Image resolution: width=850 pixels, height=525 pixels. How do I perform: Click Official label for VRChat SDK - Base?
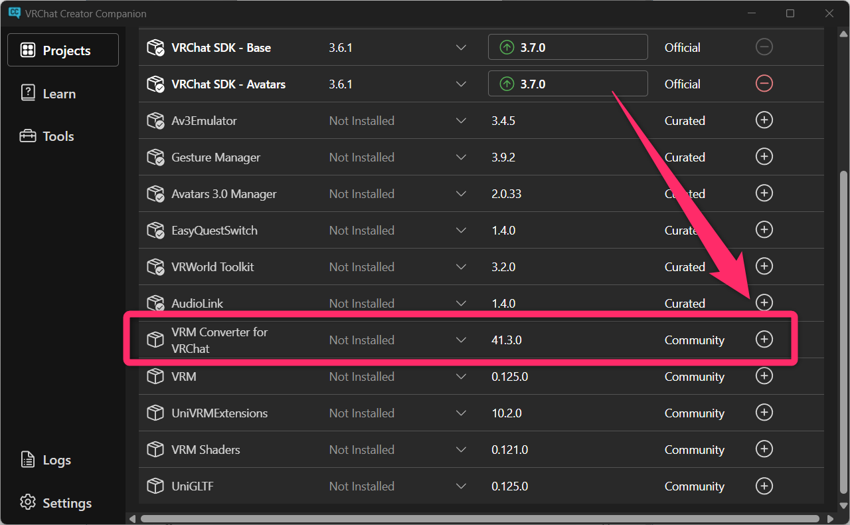coord(683,48)
